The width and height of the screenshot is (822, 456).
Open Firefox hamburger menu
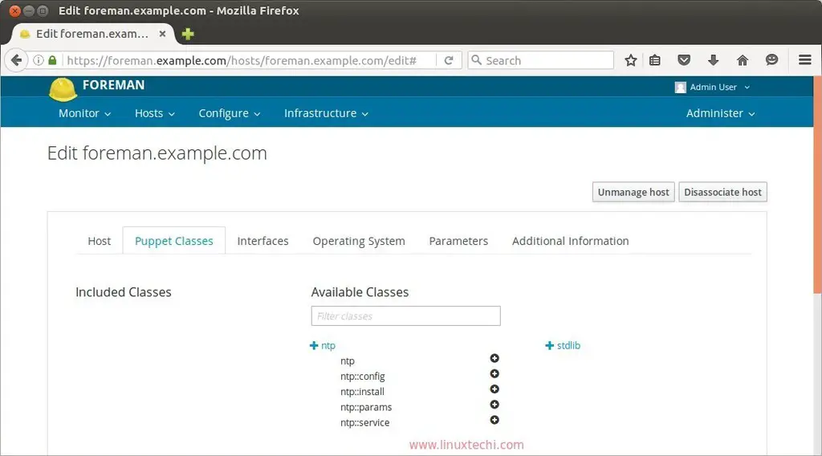point(805,59)
